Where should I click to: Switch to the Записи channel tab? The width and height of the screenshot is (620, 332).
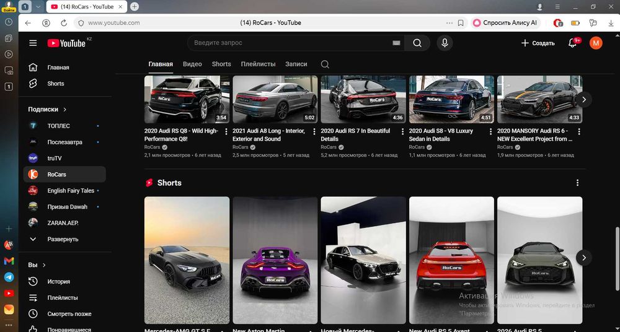296,64
